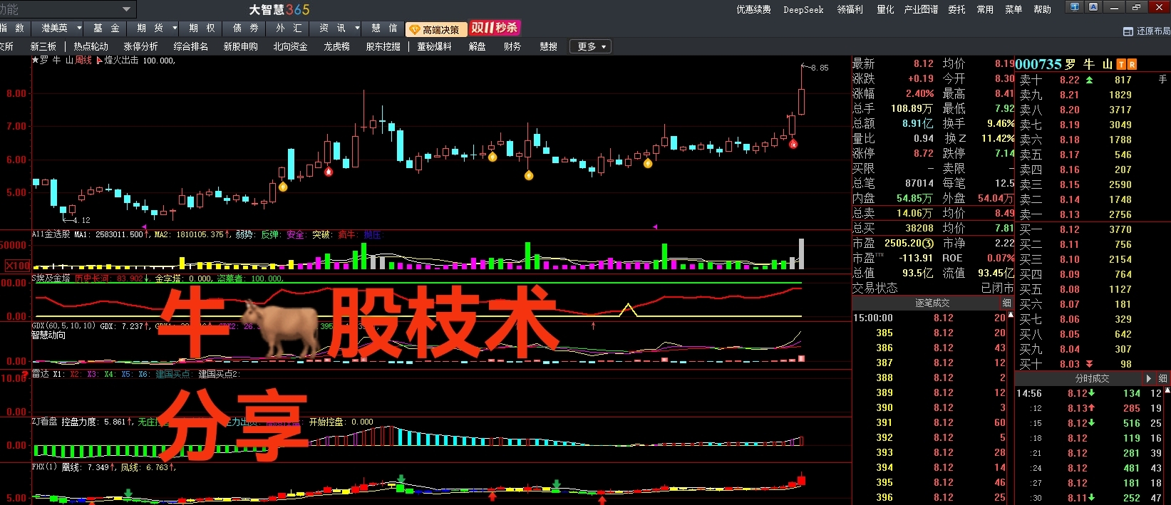Click the 热点轮动 link
Screen dimensions: 1171x505
[x=91, y=47]
